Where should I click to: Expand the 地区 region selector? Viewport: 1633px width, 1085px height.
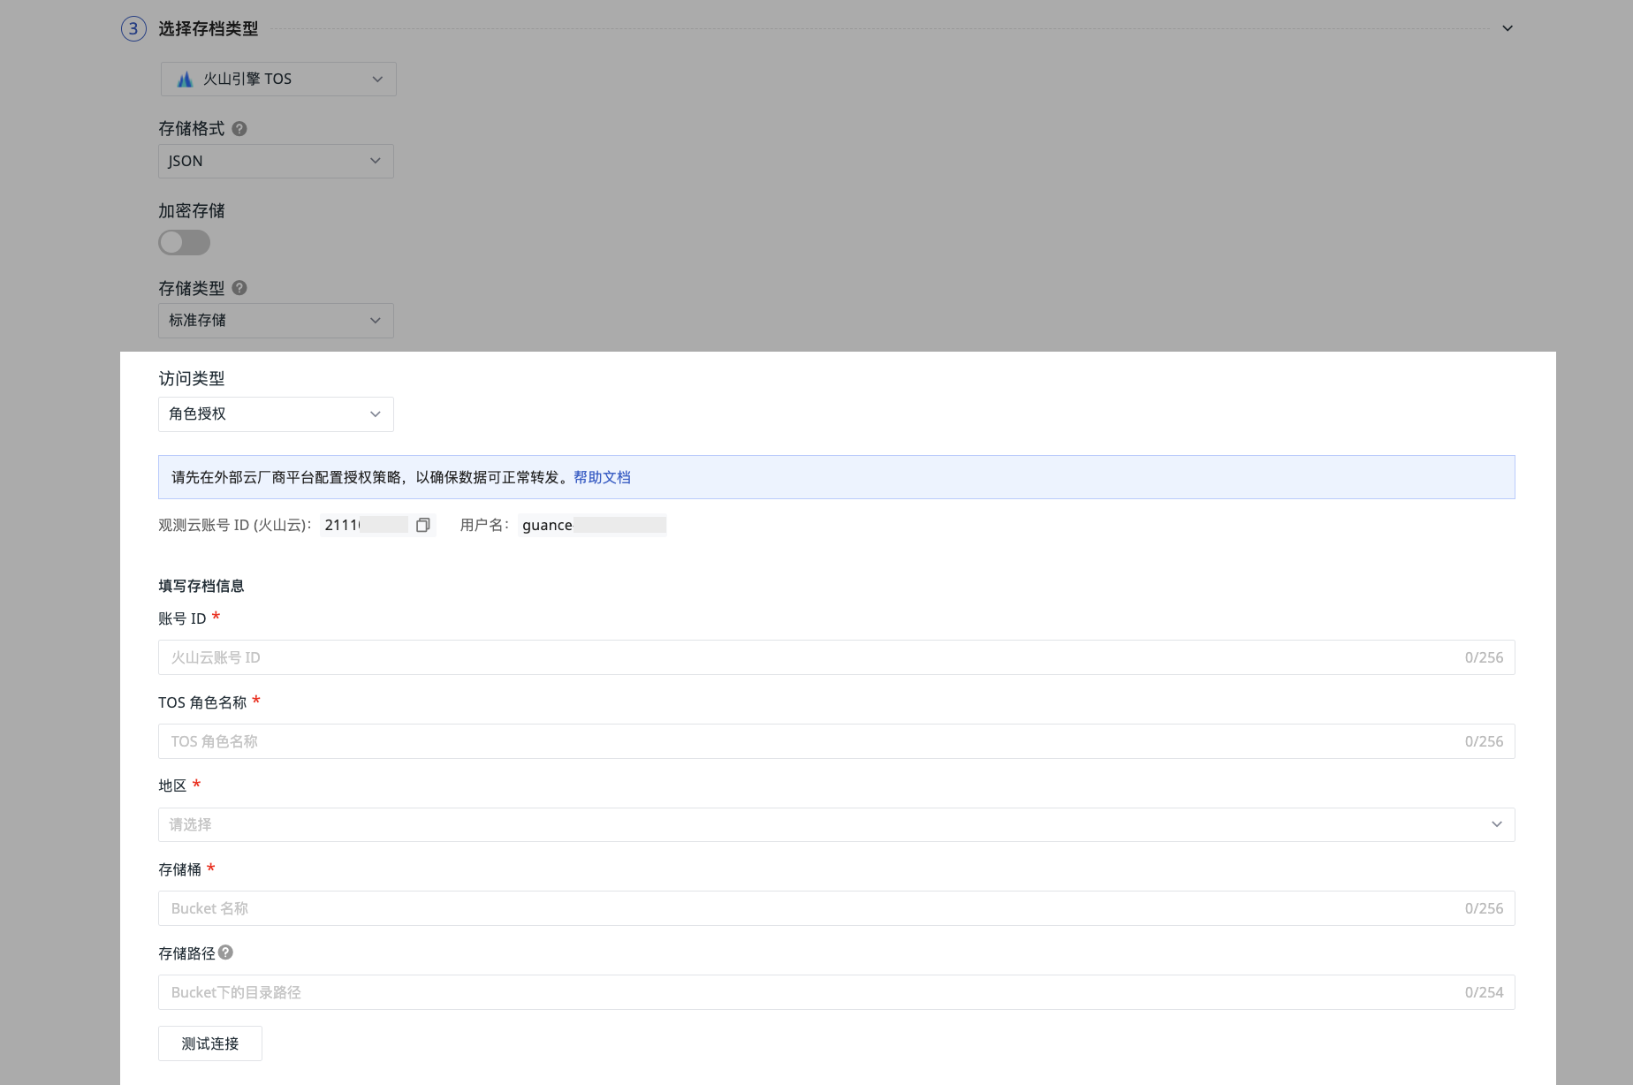[x=835, y=824]
